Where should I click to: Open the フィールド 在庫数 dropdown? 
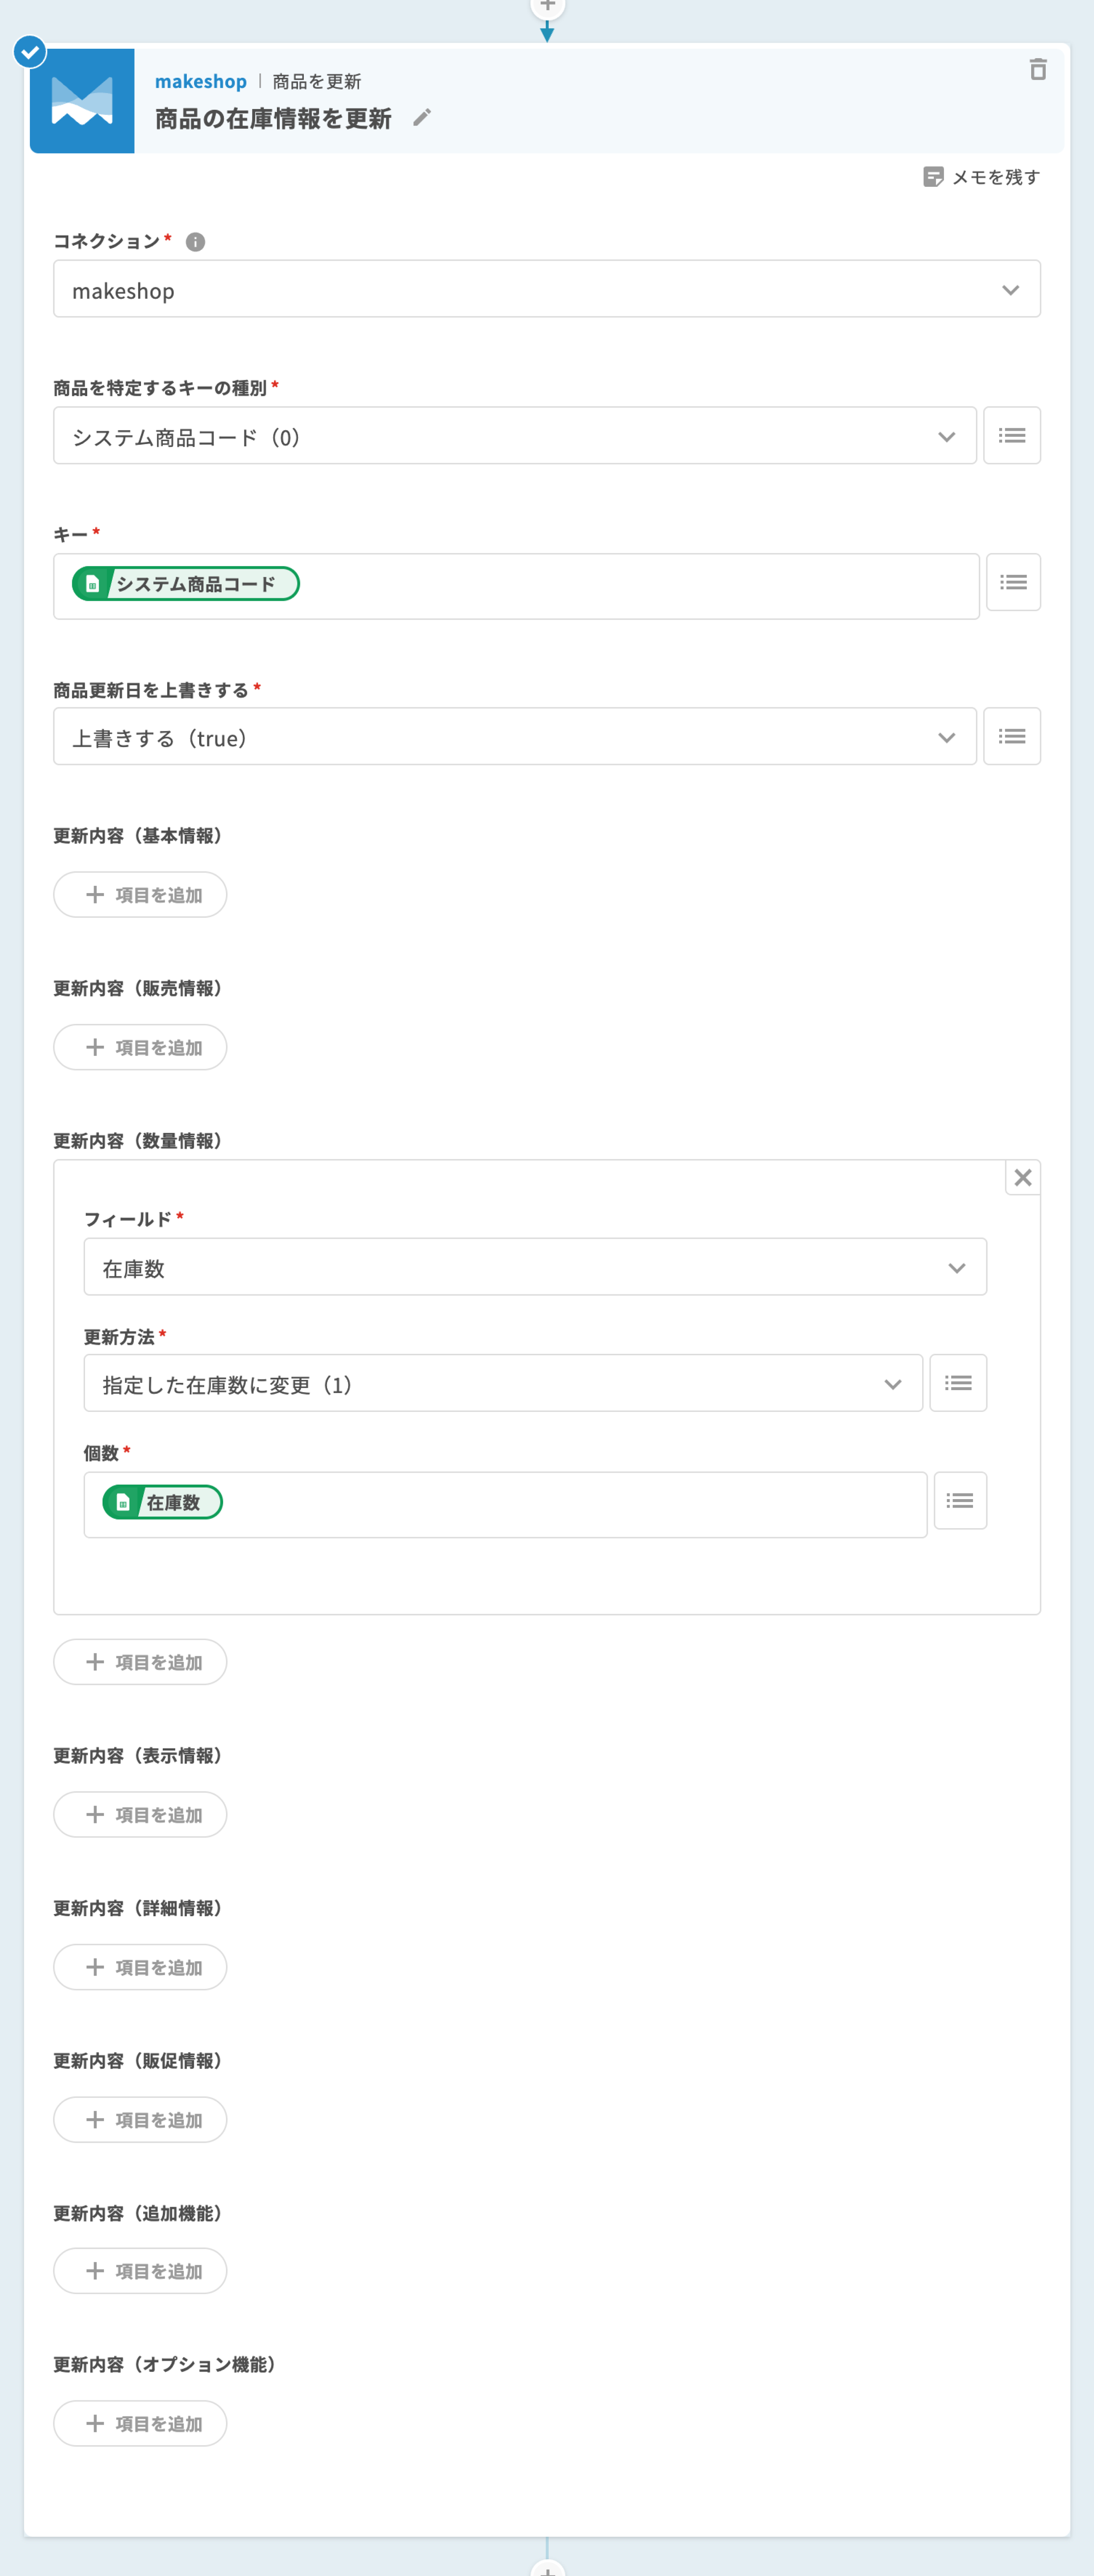pos(535,1267)
